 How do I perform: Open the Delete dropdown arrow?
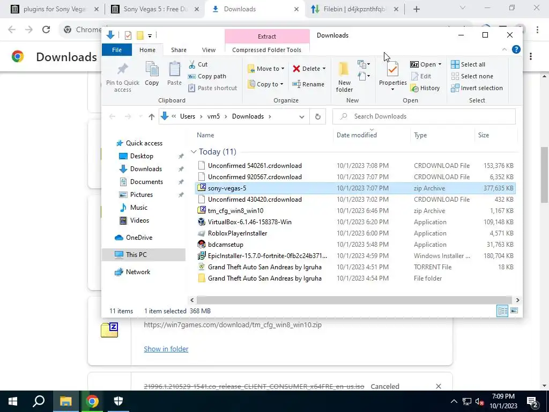point(324,69)
